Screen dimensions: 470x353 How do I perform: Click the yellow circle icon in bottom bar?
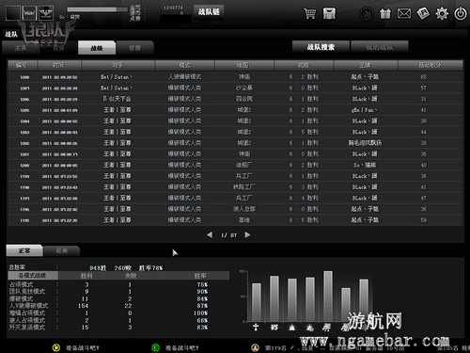(56, 347)
